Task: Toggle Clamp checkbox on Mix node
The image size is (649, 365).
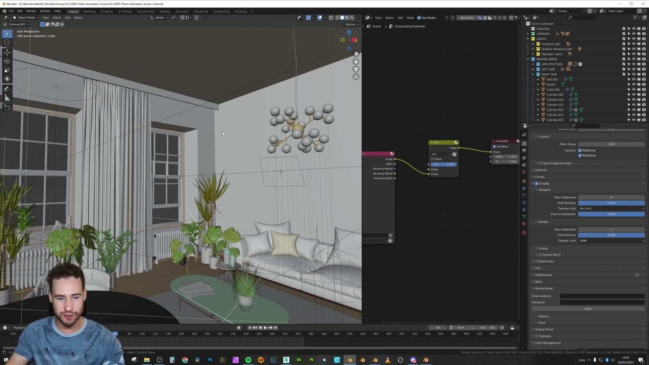Action: 432,159
